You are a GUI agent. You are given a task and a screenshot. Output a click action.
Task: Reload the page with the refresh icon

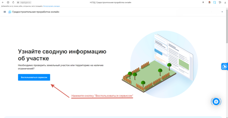[x=13, y=2]
